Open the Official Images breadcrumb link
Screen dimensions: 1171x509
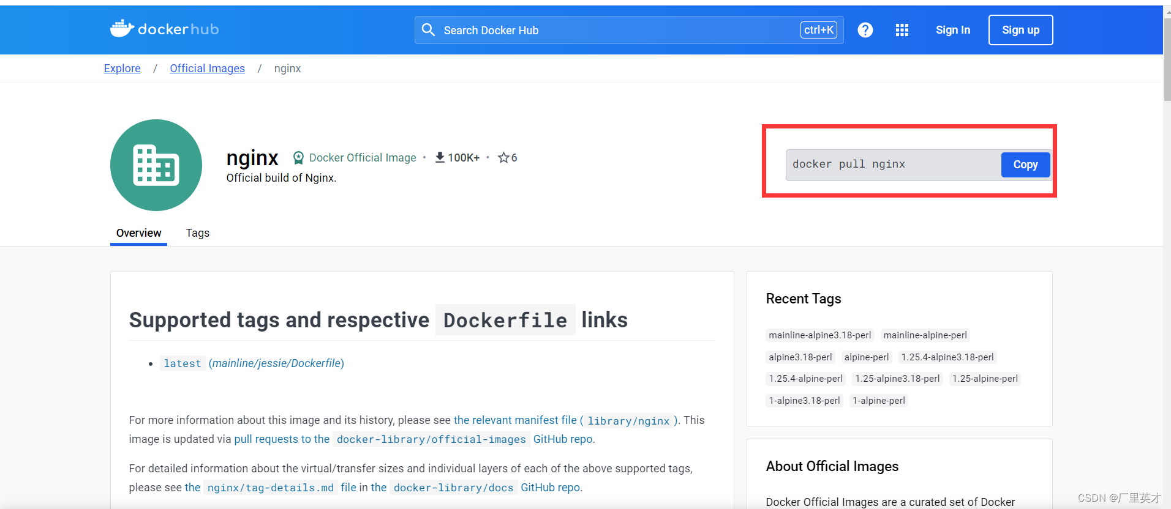pos(207,69)
